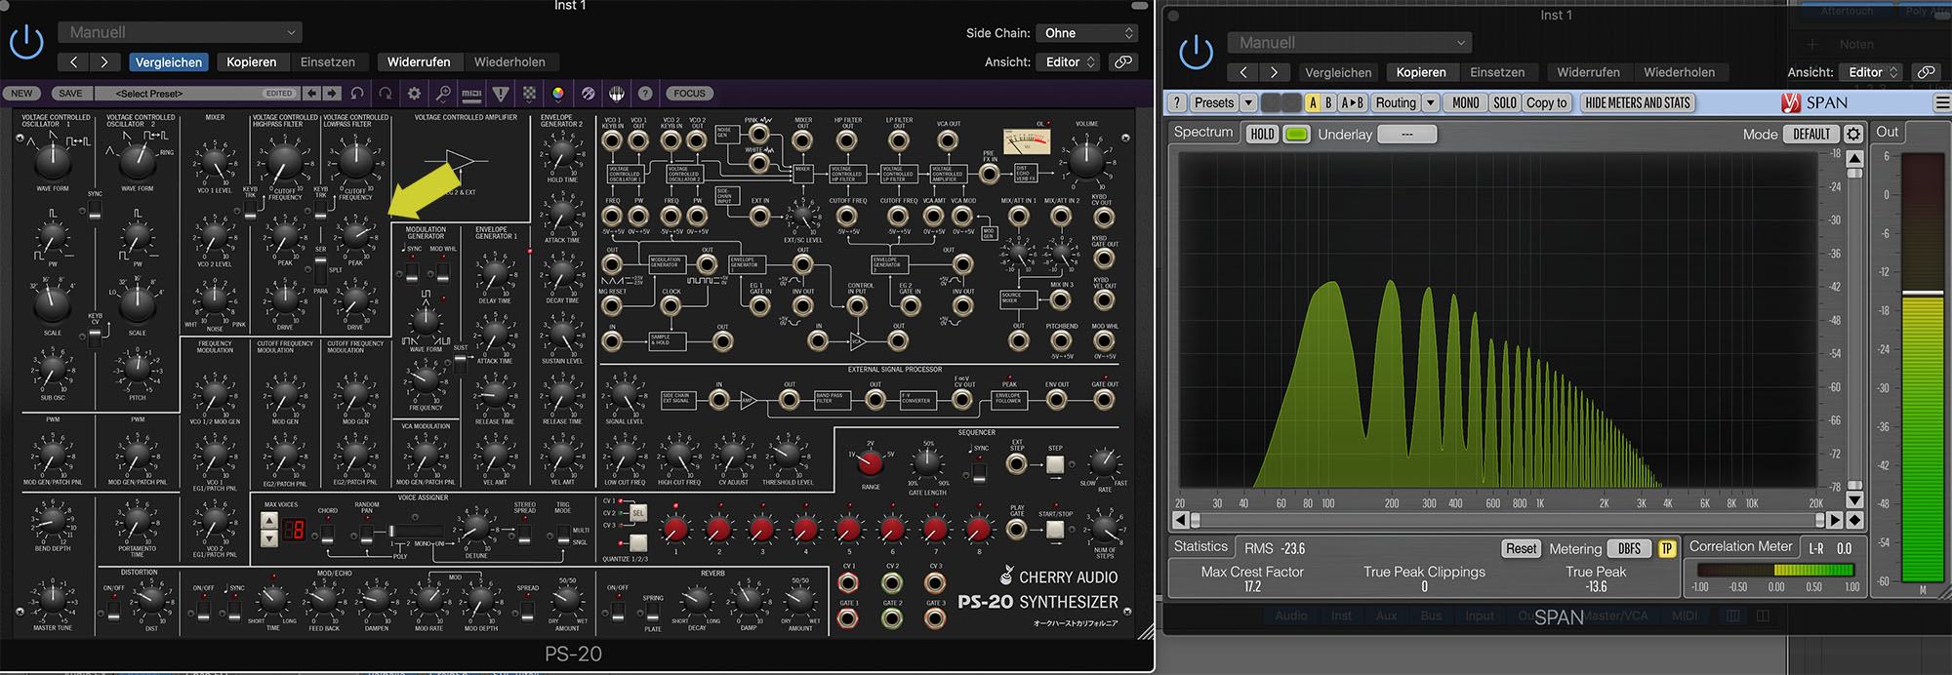Go to next setting in SPAN header
The height and width of the screenshot is (675, 1952).
point(1274,72)
